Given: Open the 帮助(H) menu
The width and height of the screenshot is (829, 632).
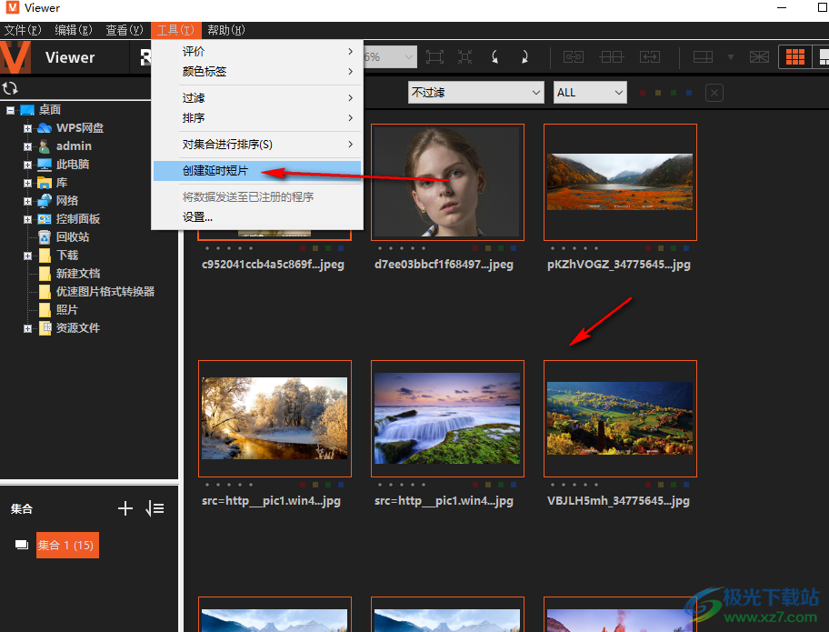Looking at the screenshot, I should click(x=225, y=30).
